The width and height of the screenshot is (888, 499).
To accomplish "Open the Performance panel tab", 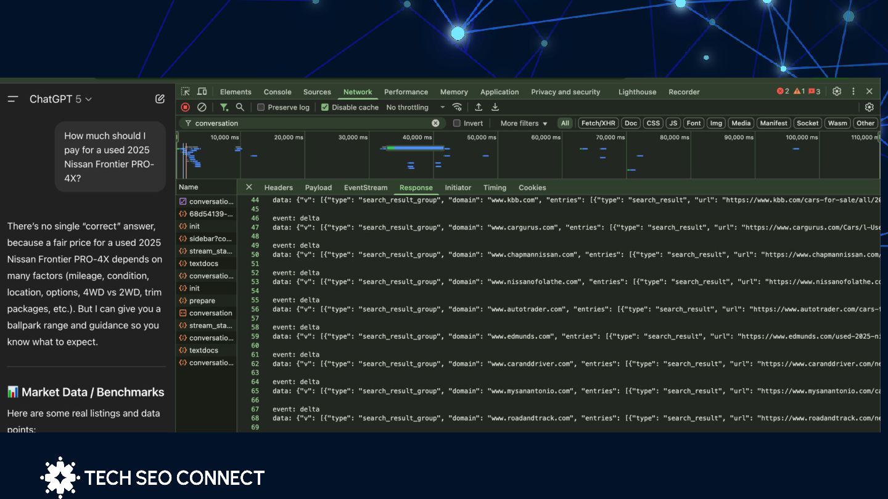I will 406,92.
